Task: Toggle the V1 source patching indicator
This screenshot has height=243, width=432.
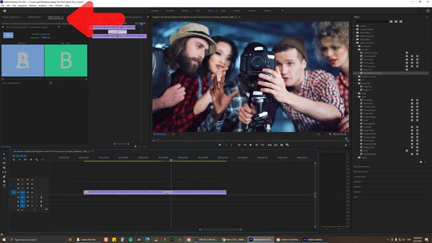Action: pyautogui.click(x=13, y=192)
